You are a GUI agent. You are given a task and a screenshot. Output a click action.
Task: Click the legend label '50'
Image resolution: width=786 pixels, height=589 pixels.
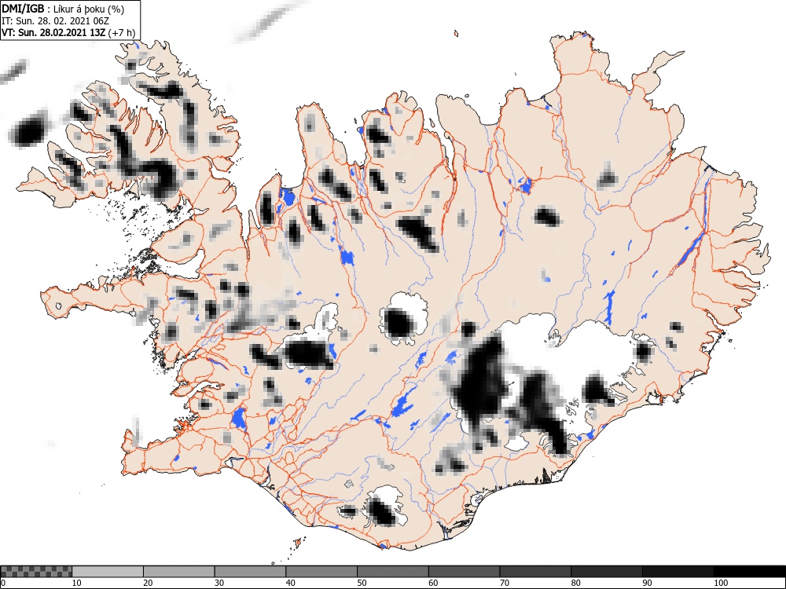[x=362, y=583]
